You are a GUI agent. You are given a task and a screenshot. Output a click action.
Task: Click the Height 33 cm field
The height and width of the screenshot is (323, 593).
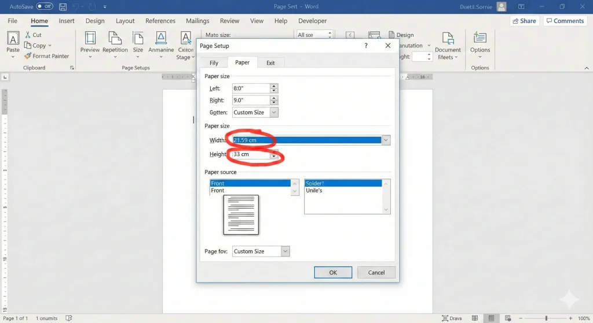click(x=251, y=154)
